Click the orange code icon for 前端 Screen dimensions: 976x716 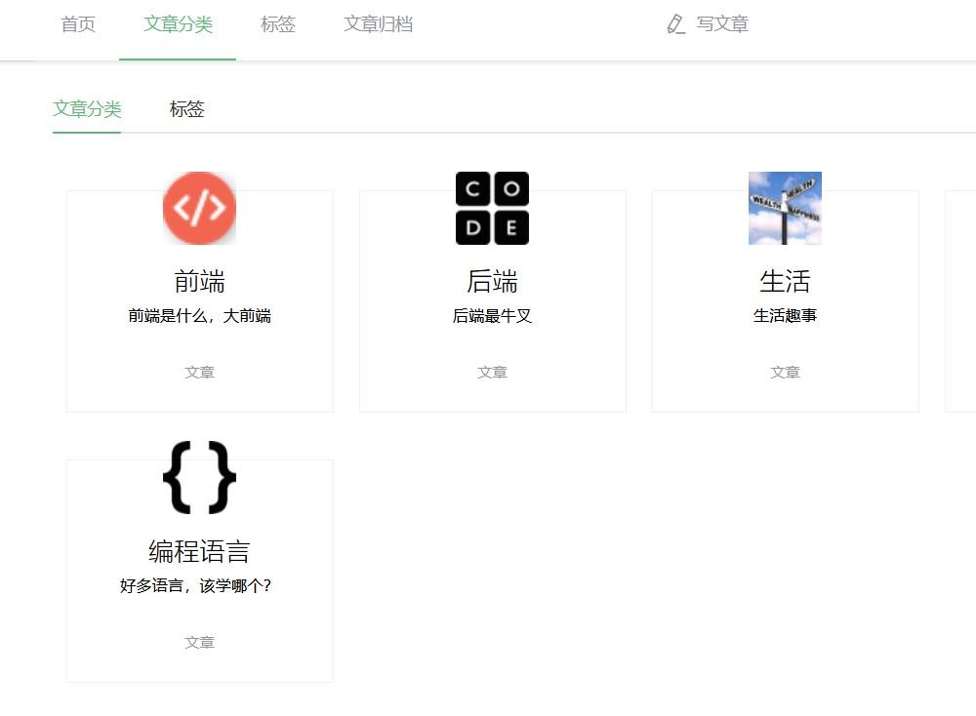coord(199,208)
